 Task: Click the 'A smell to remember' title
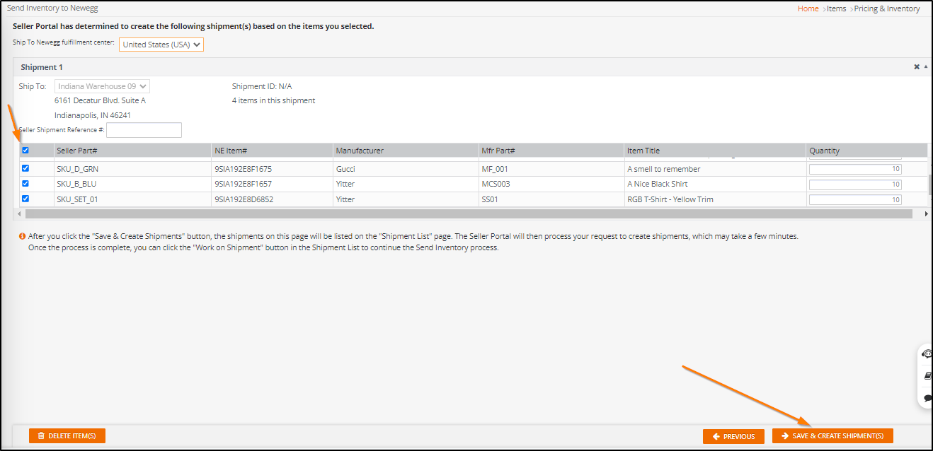coord(664,169)
